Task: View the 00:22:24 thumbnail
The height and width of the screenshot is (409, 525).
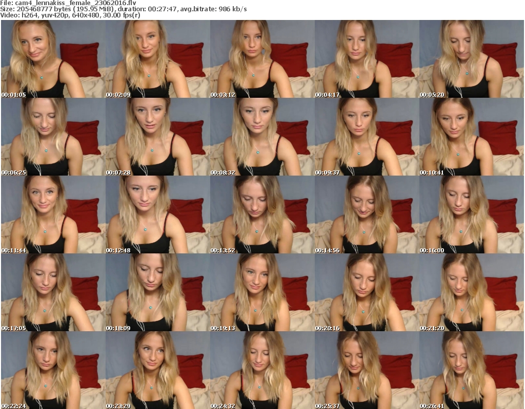Action: click(53, 370)
